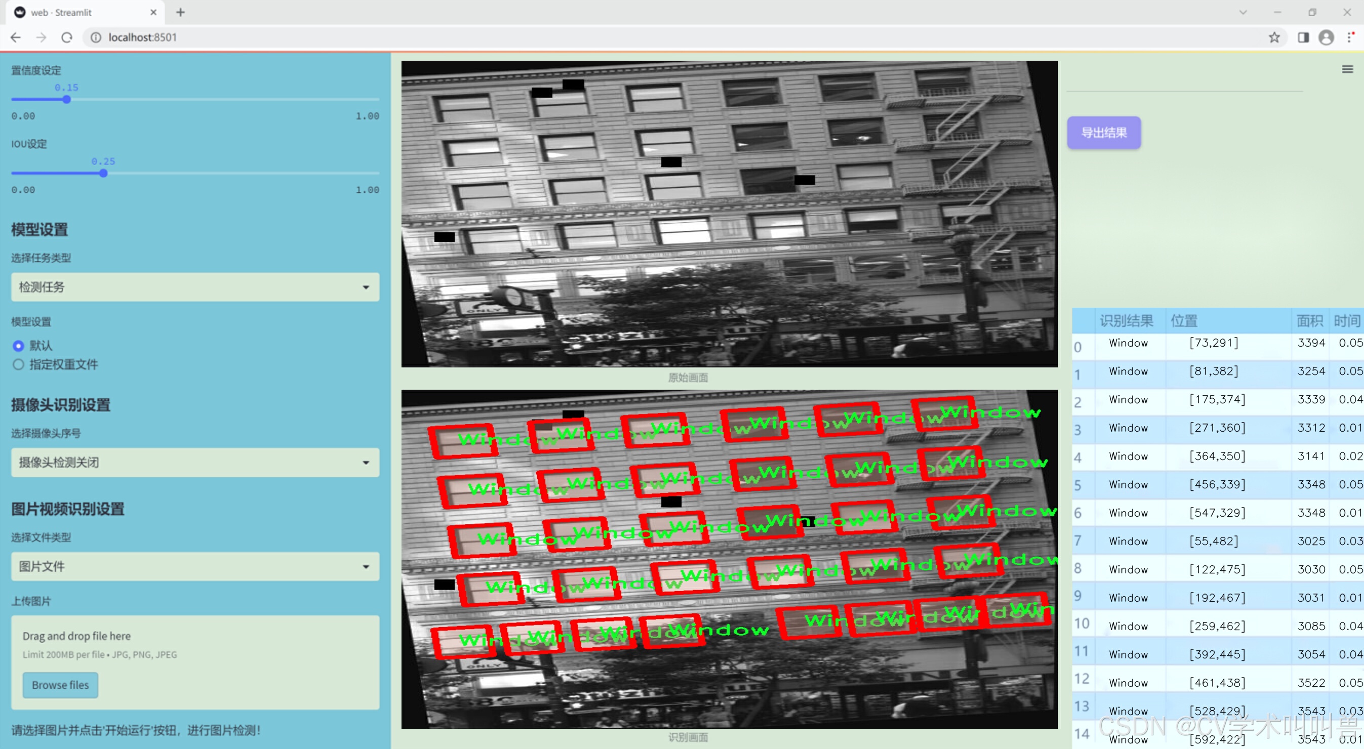Open new tab with plus icon
1364x749 pixels.
(x=181, y=12)
